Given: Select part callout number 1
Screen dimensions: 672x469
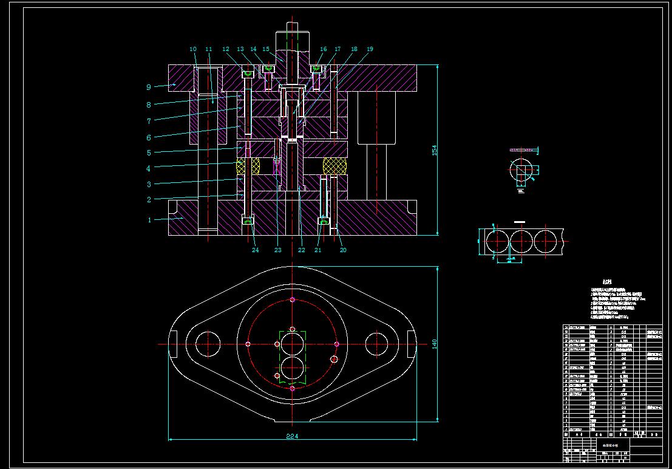Looking at the screenshot, I should (149, 220).
